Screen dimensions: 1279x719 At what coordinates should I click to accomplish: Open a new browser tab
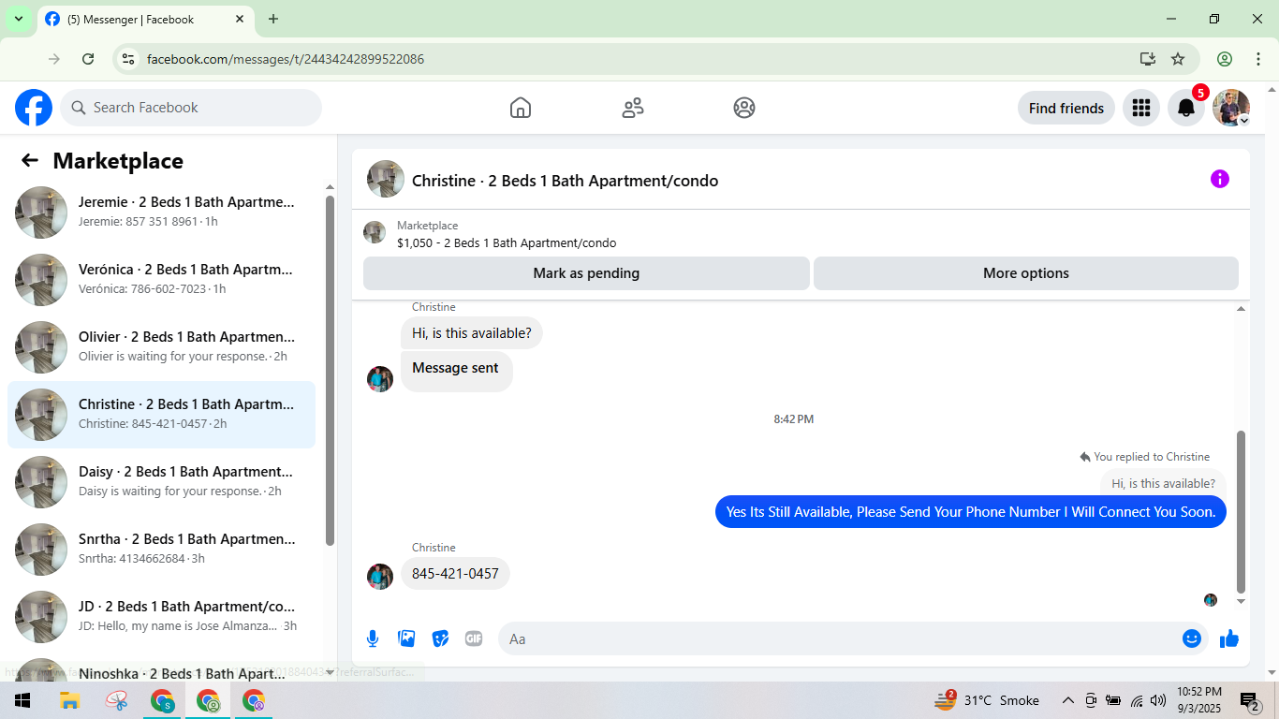click(x=273, y=19)
